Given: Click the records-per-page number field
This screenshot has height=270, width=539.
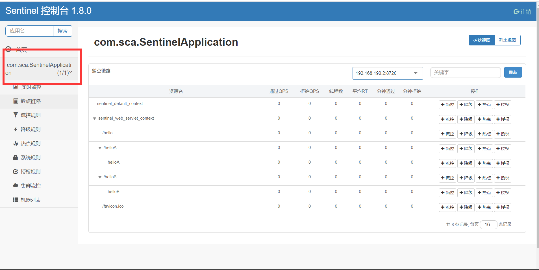Looking at the screenshot, I should pos(488,225).
